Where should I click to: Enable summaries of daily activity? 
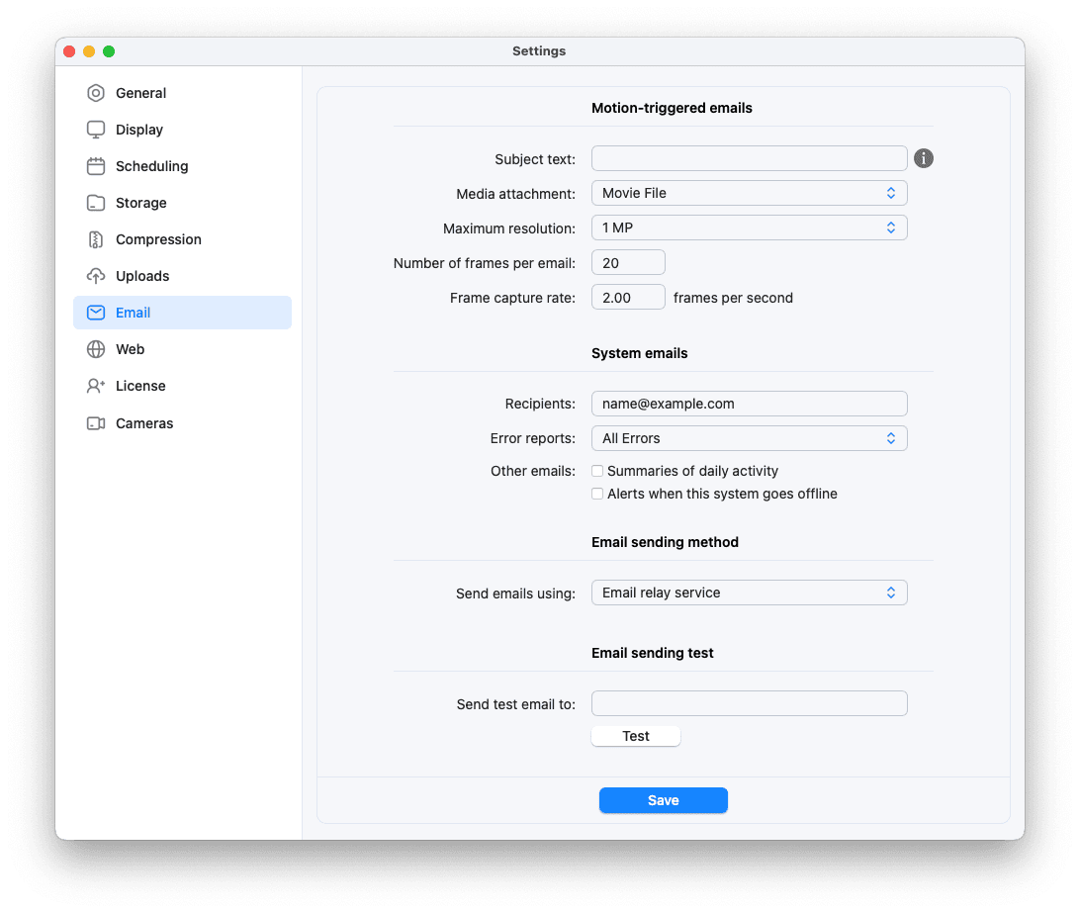[597, 471]
